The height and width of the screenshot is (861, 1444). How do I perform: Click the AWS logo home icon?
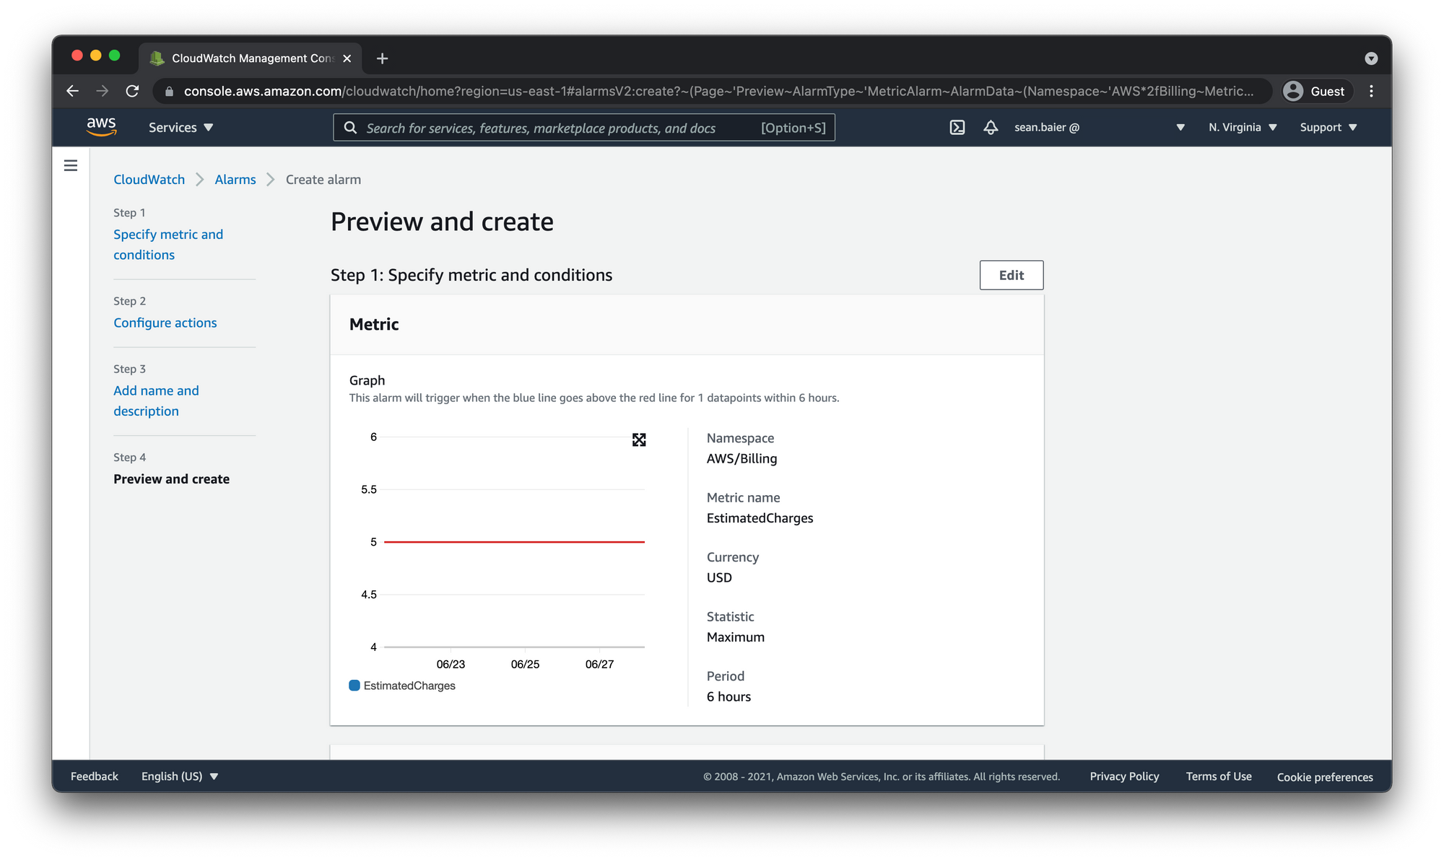pyautogui.click(x=101, y=127)
